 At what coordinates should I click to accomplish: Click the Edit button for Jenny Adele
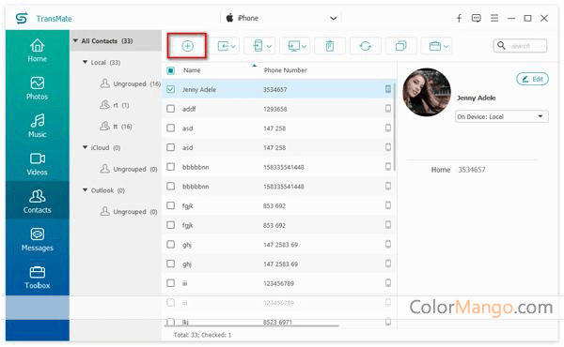pyautogui.click(x=532, y=79)
